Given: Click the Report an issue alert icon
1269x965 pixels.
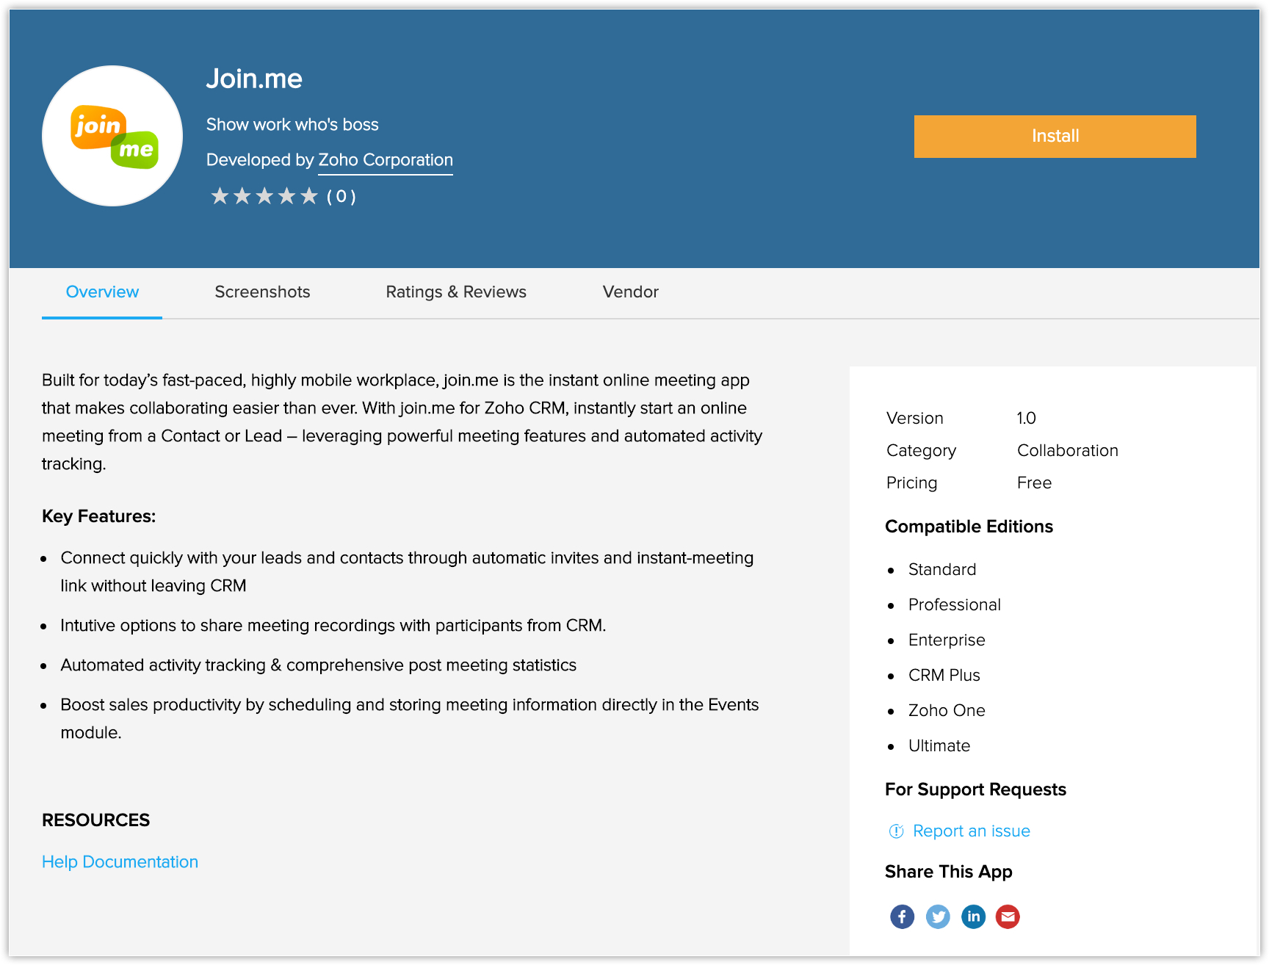Looking at the screenshot, I should 896,831.
